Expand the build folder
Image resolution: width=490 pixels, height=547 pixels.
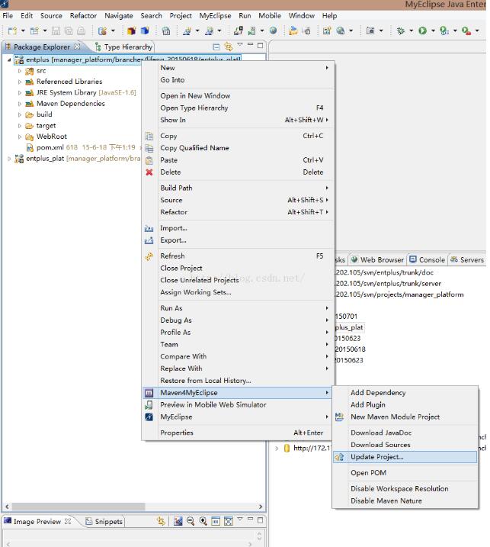pyautogui.click(x=20, y=114)
